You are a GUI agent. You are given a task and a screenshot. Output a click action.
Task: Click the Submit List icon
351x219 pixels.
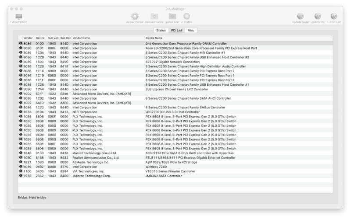click(334, 17)
